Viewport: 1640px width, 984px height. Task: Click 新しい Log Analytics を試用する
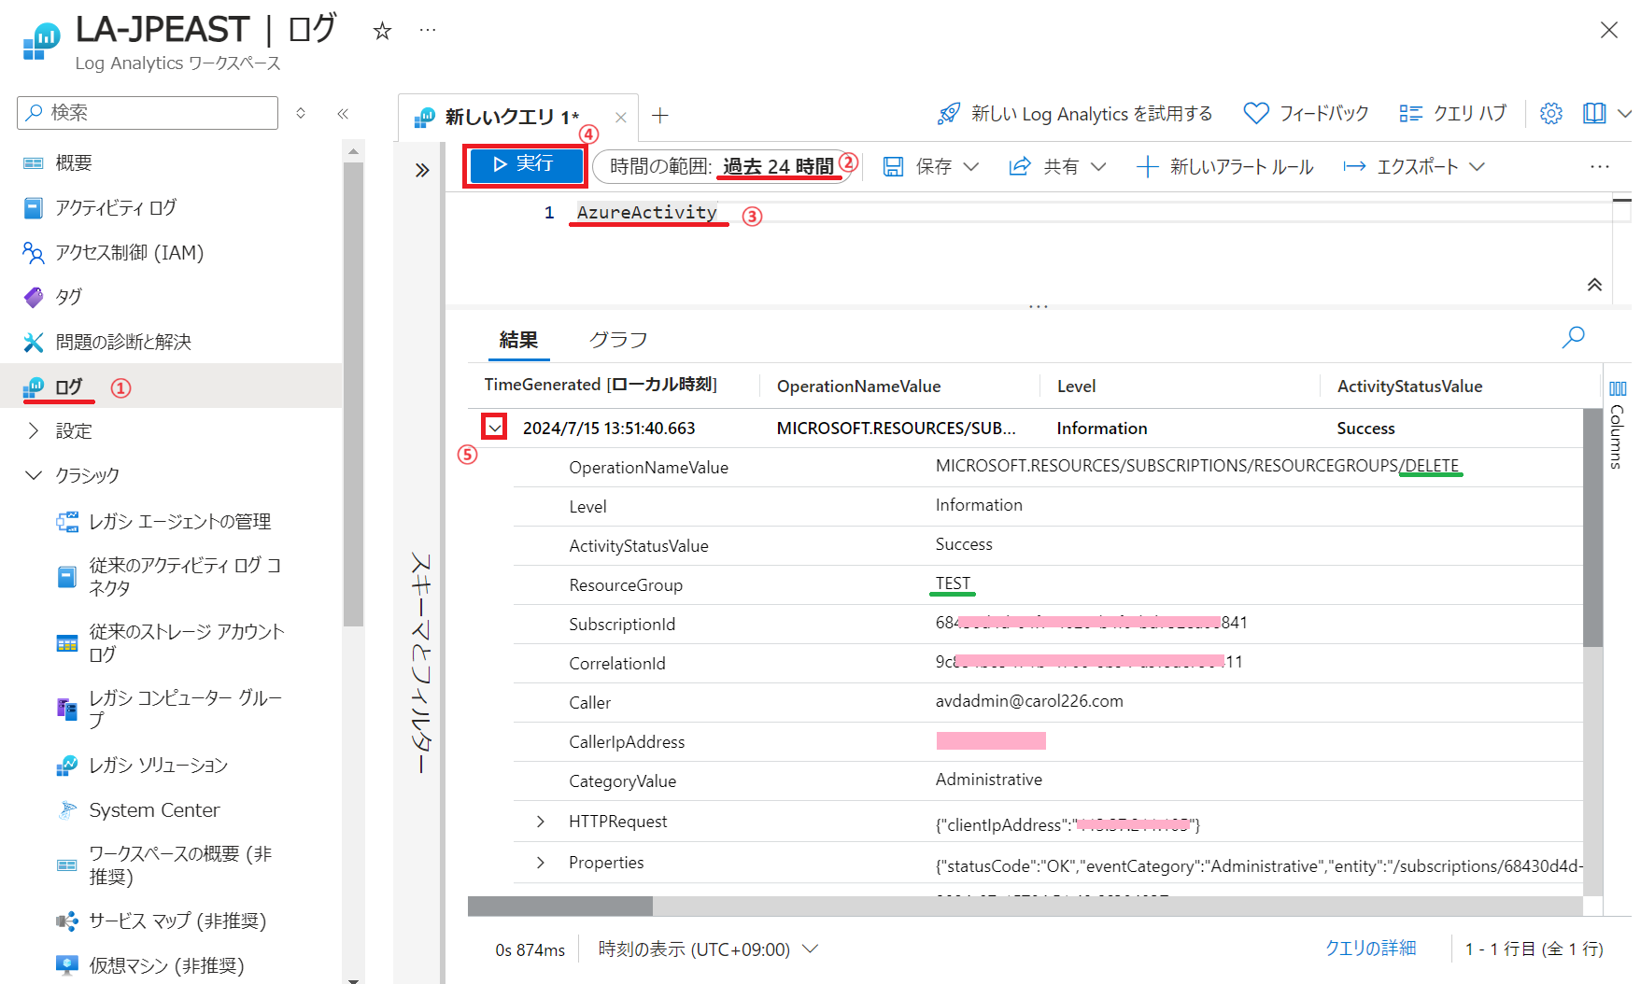(1075, 114)
